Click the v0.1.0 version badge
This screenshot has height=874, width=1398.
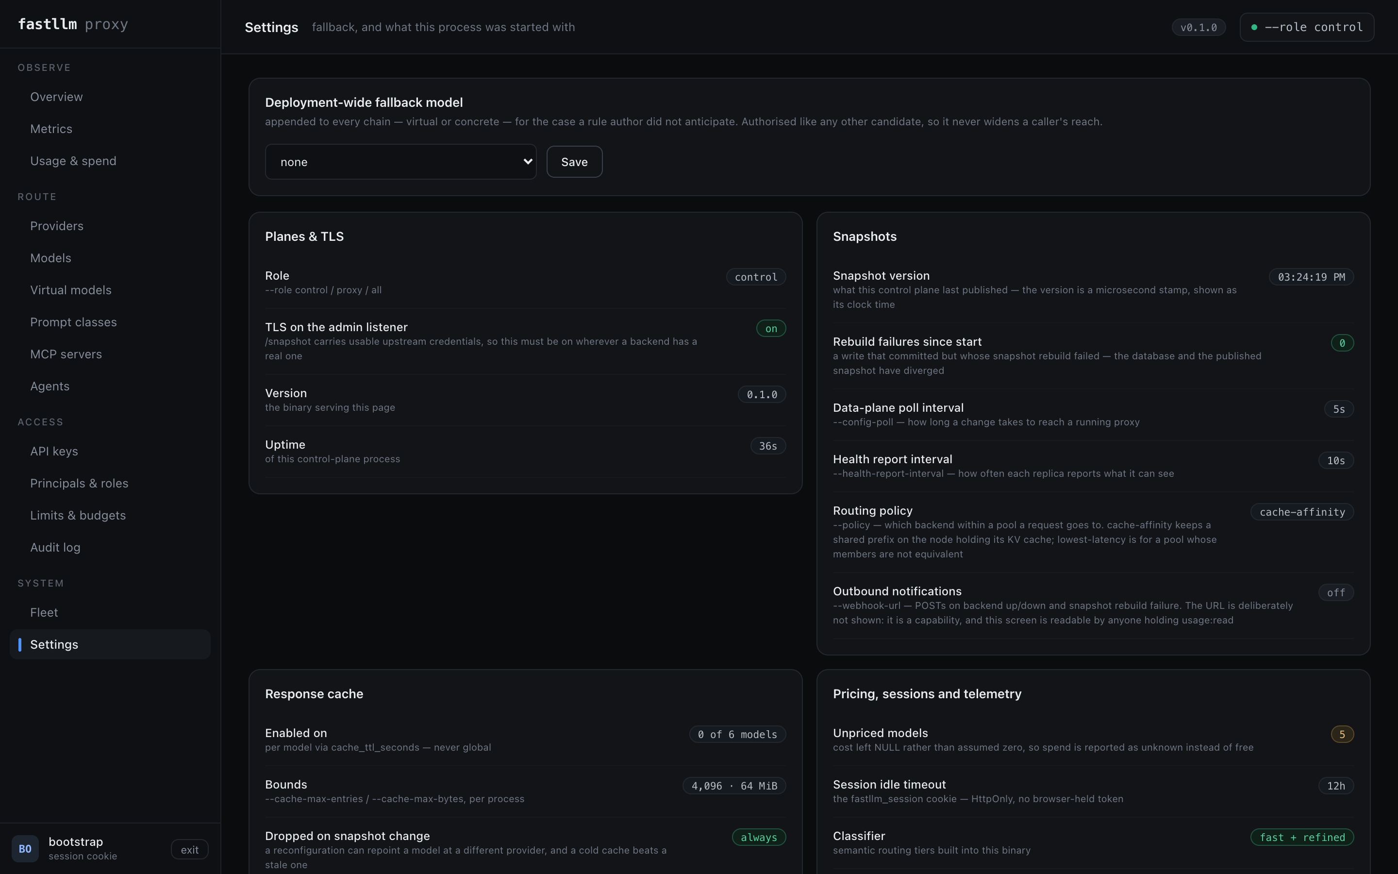click(x=1198, y=27)
